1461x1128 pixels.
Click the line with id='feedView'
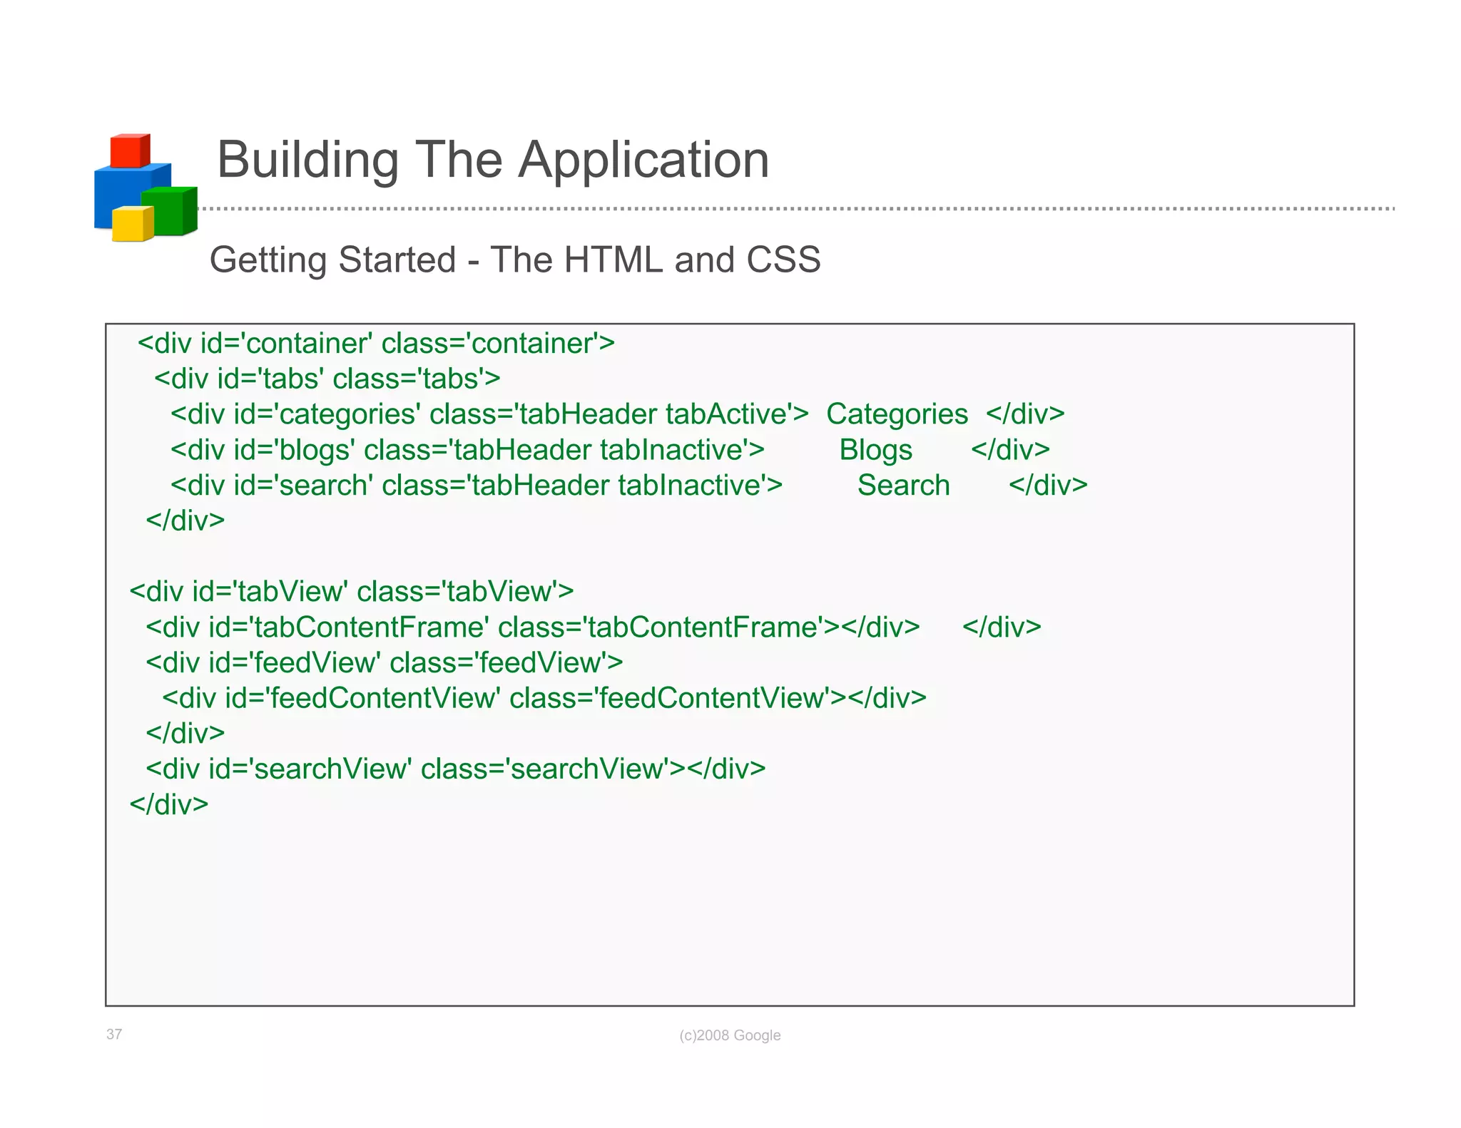385,663
